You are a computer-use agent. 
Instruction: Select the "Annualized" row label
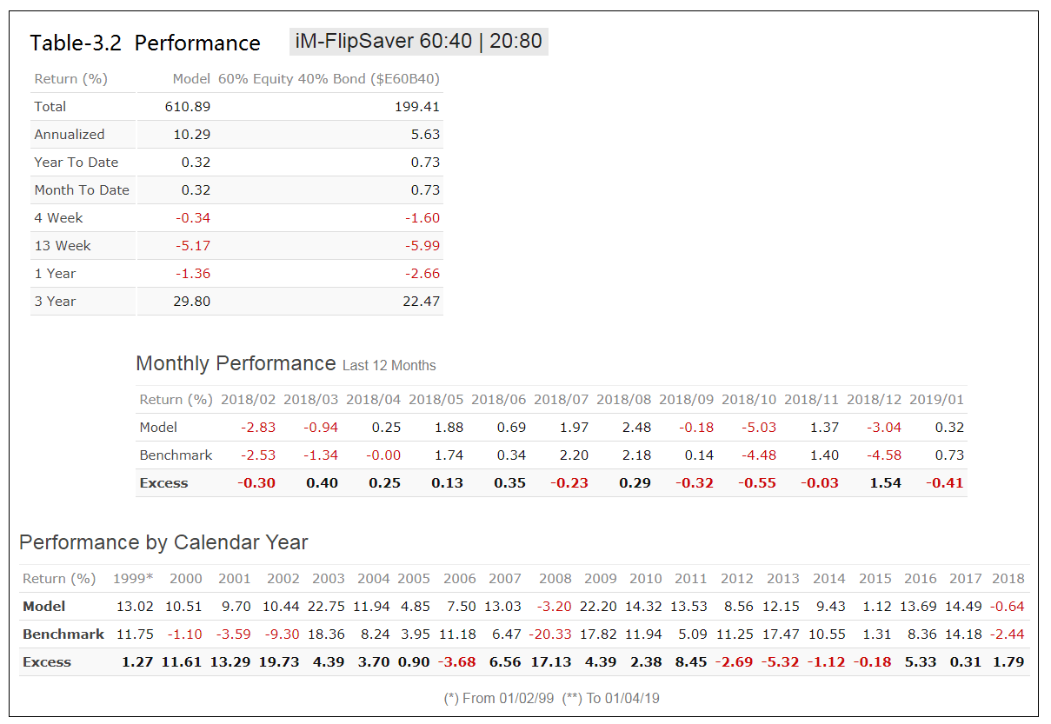pyautogui.click(x=70, y=135)
